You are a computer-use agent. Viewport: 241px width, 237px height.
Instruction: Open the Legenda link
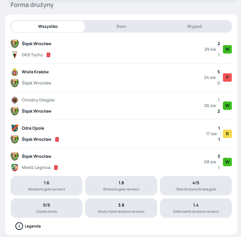pyautogui.click(x=33, y=226)
